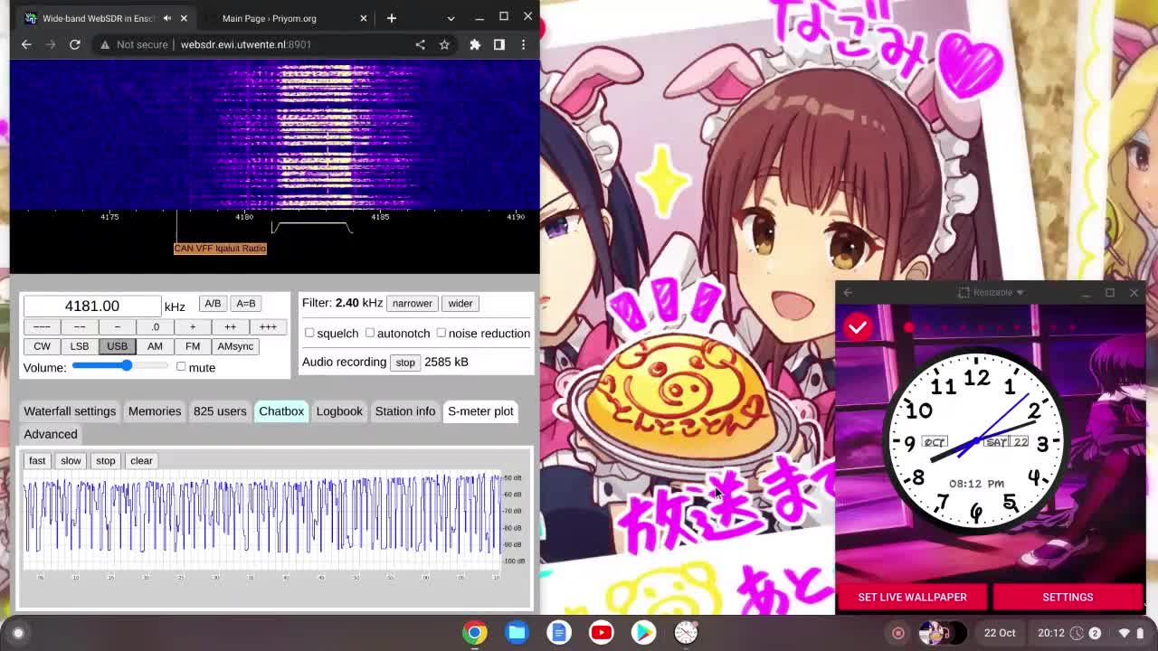Click the A=B VFO button
1158x651 pixels.
point(245,304)
